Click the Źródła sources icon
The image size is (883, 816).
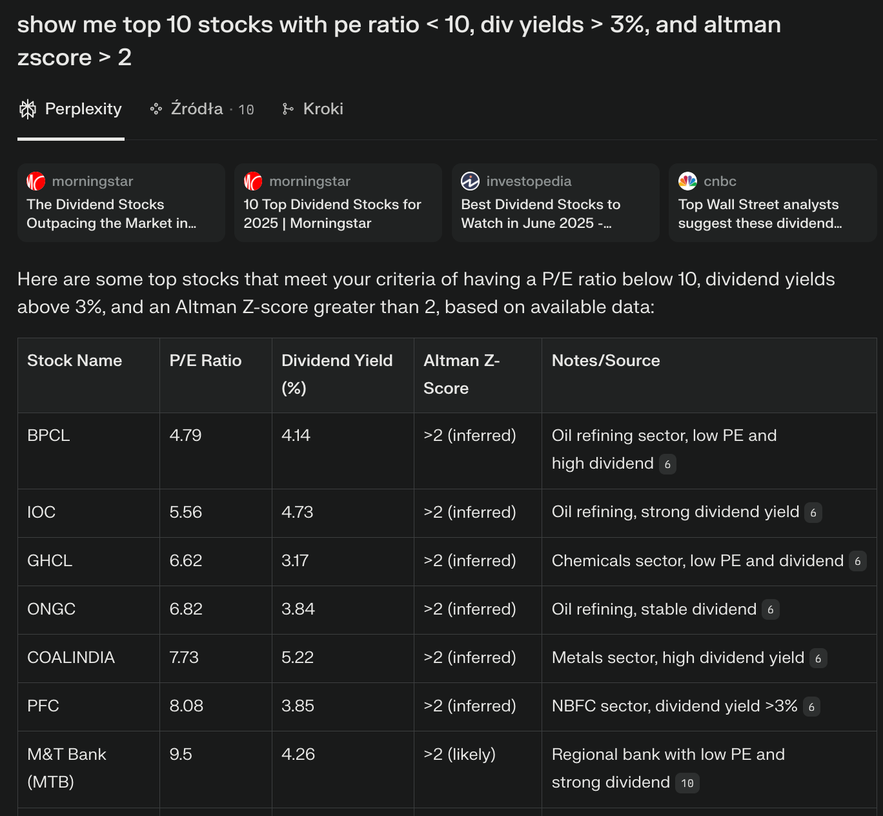click(x=156, y=109)
